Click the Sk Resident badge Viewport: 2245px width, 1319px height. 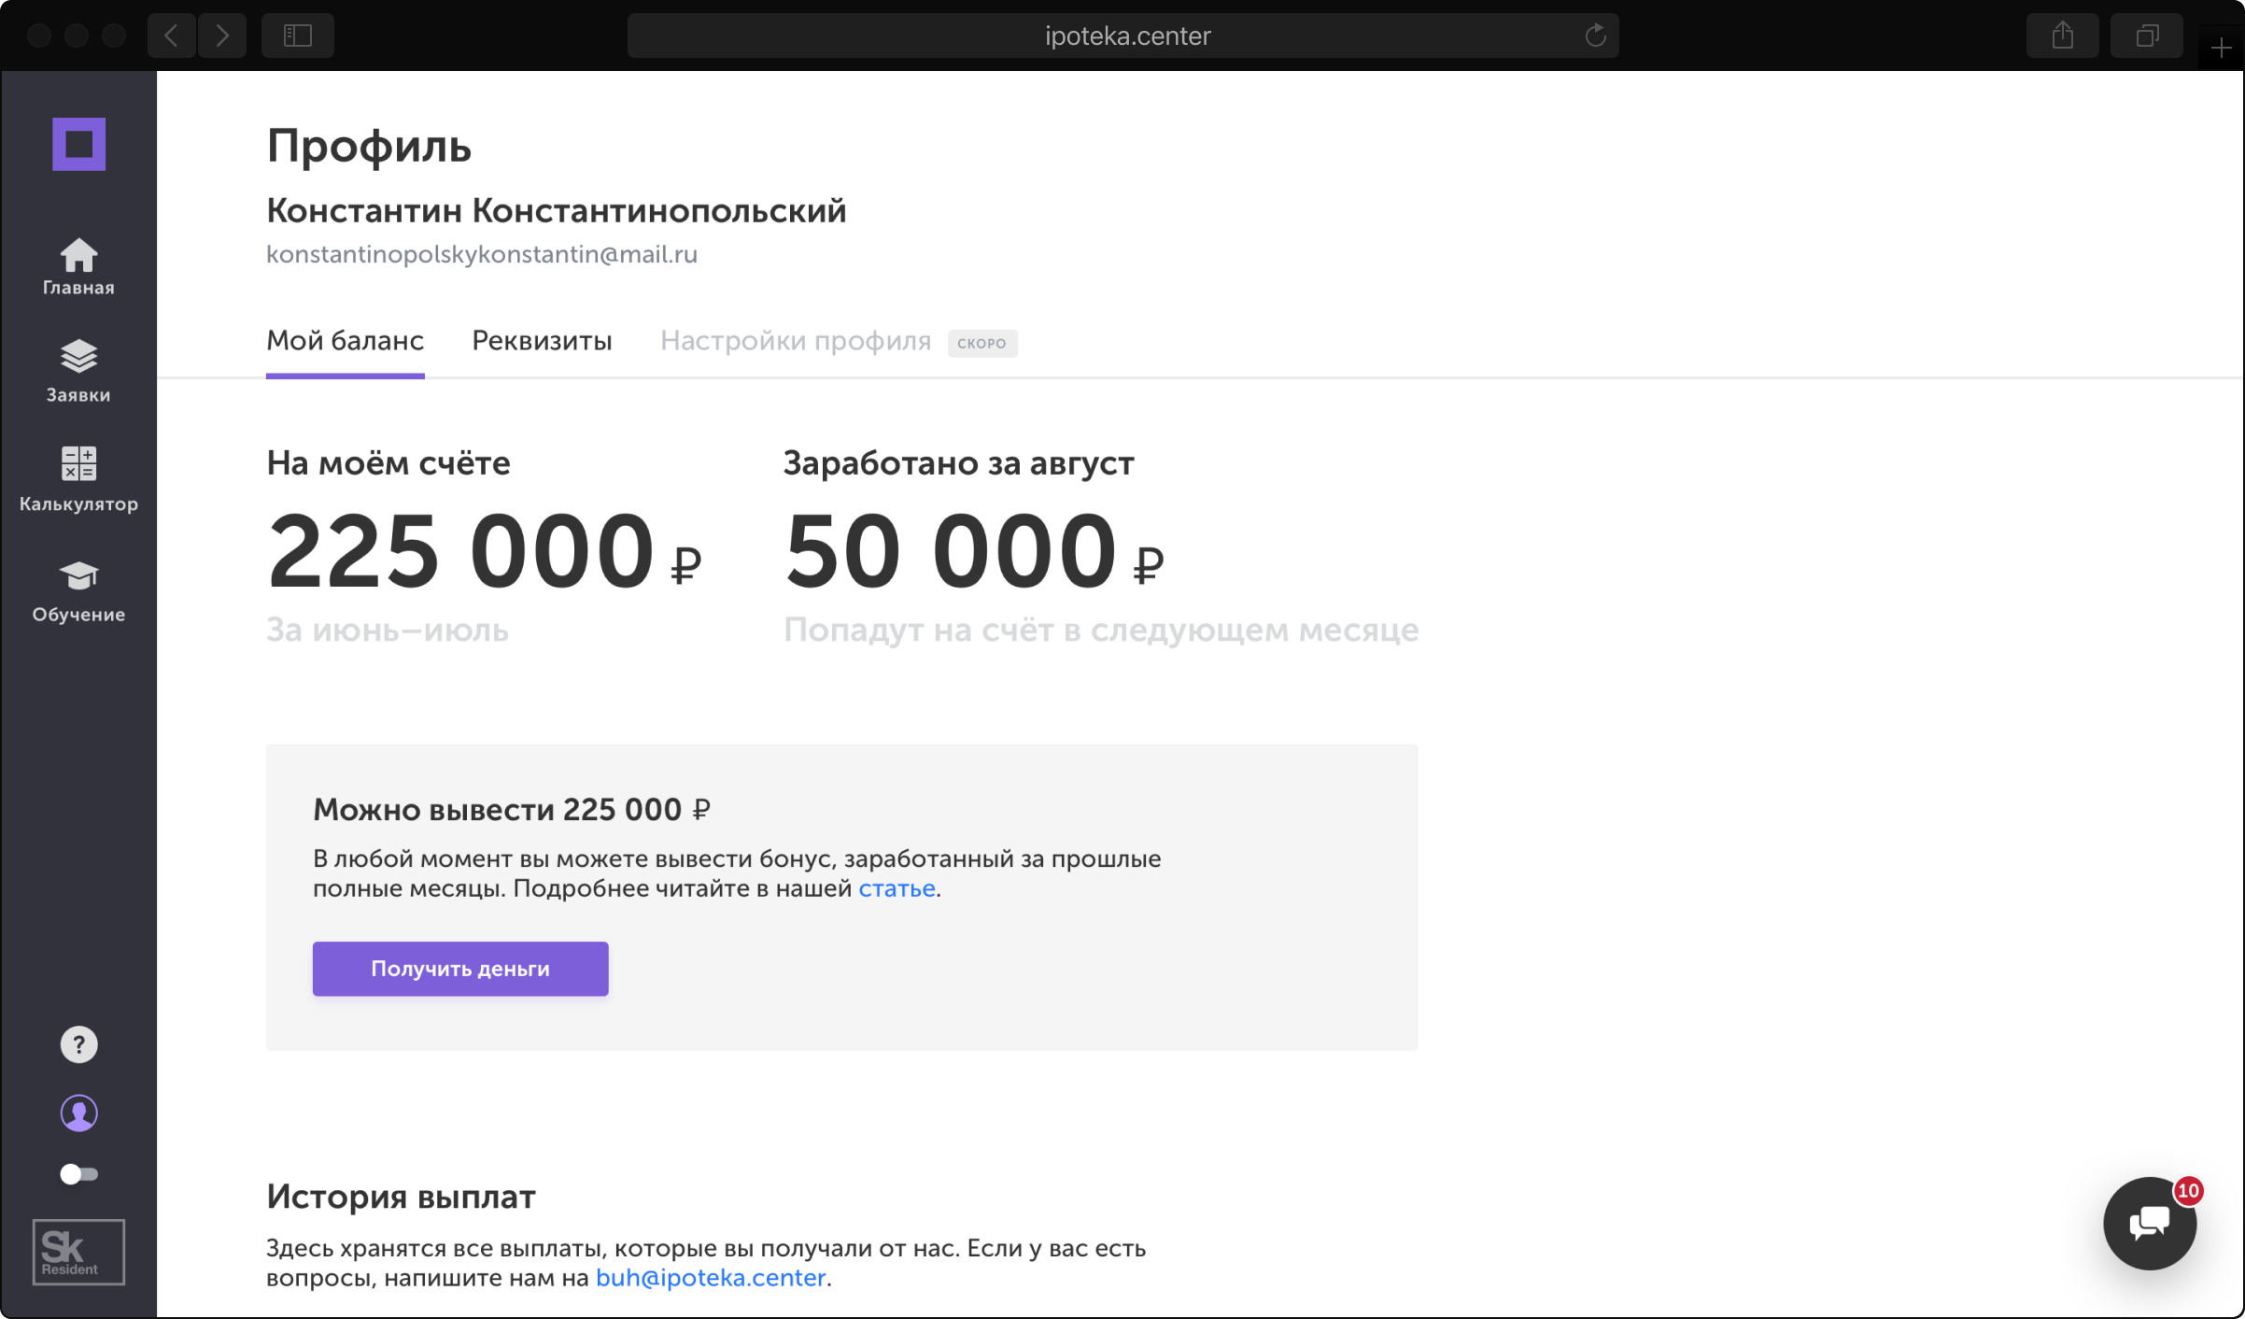[x=78, y=1252]
